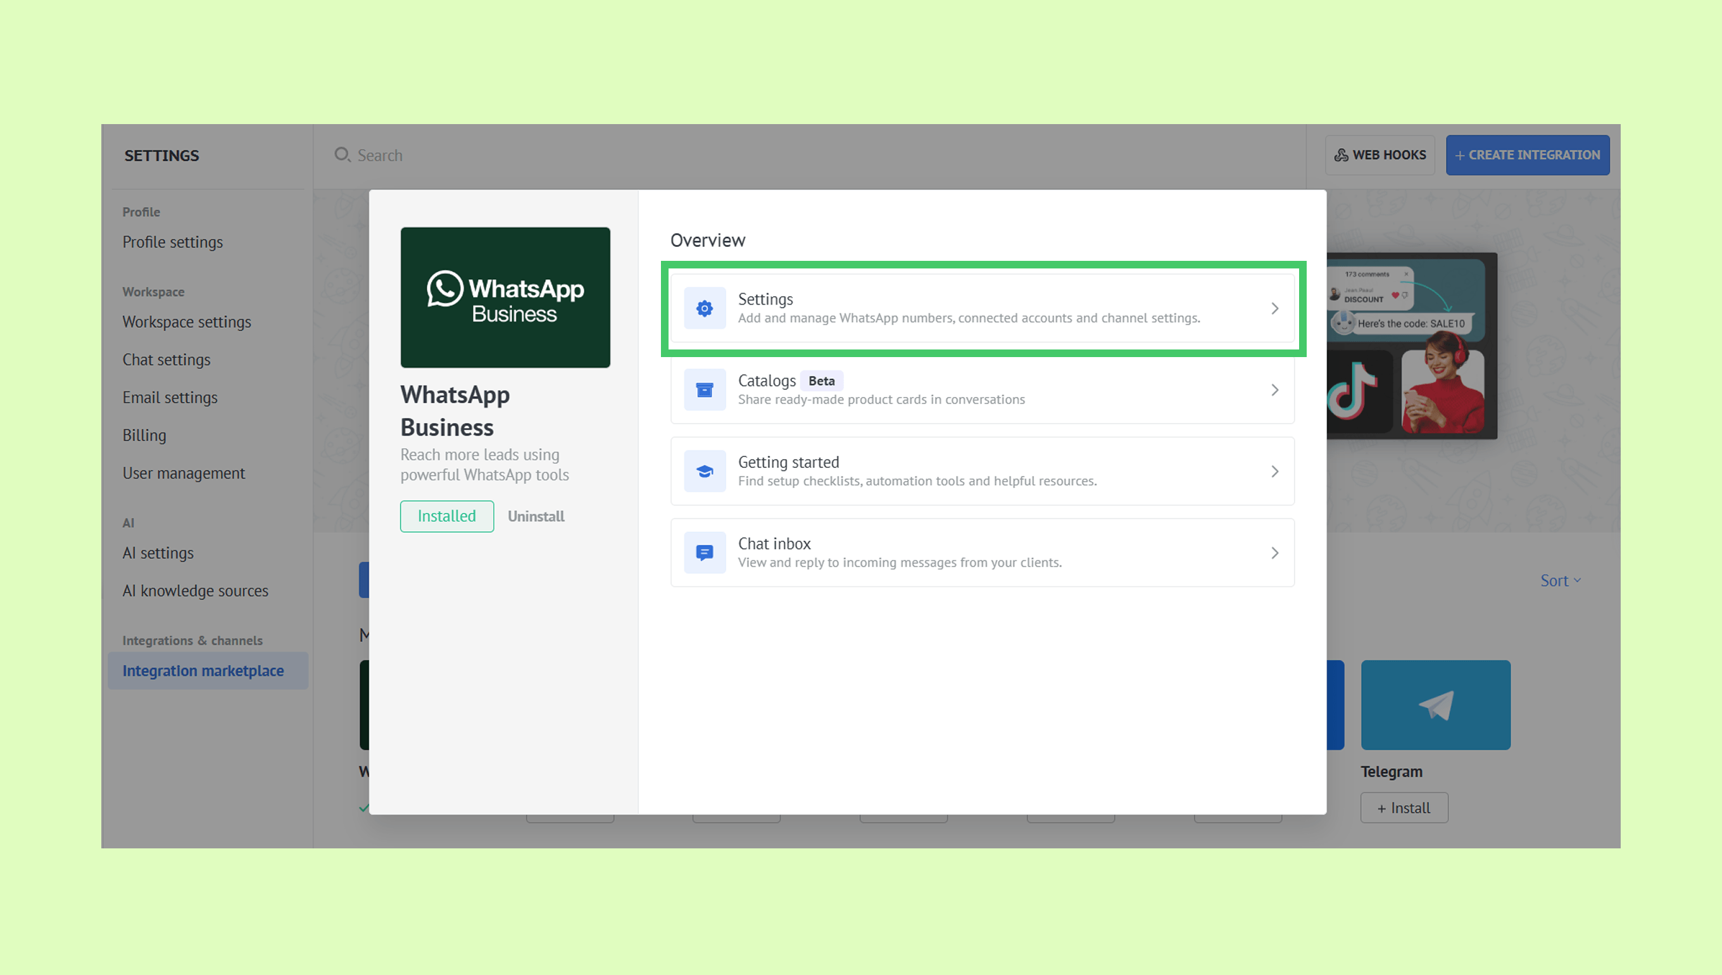
Task: Click the CREATE INTEGRATION button
Action: [1527, 155]
